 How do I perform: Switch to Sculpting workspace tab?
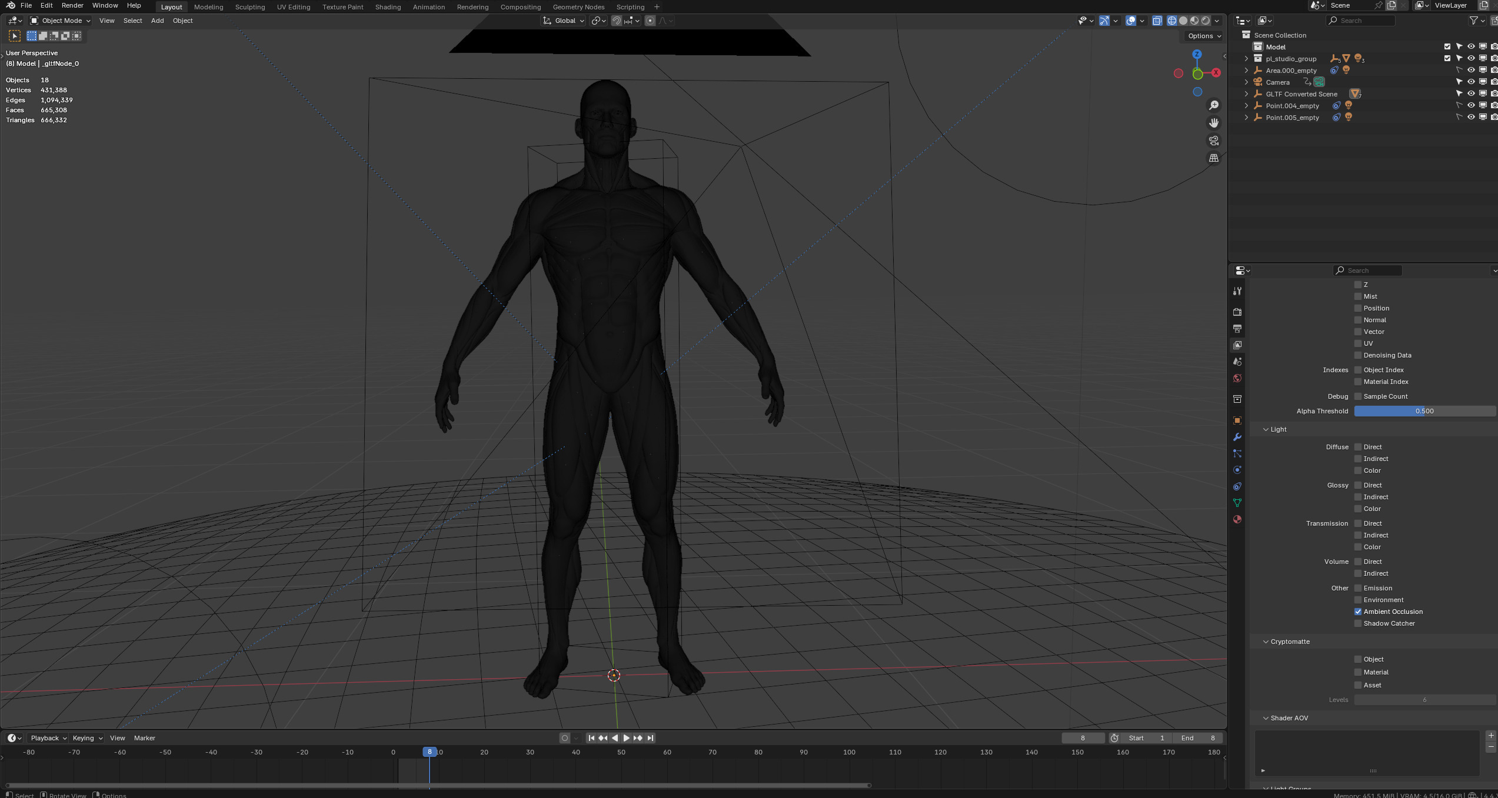250,7
